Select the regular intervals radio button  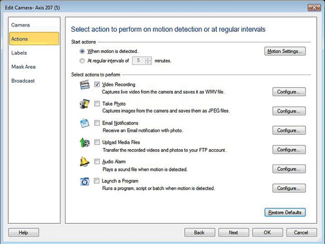click(82, 61)
